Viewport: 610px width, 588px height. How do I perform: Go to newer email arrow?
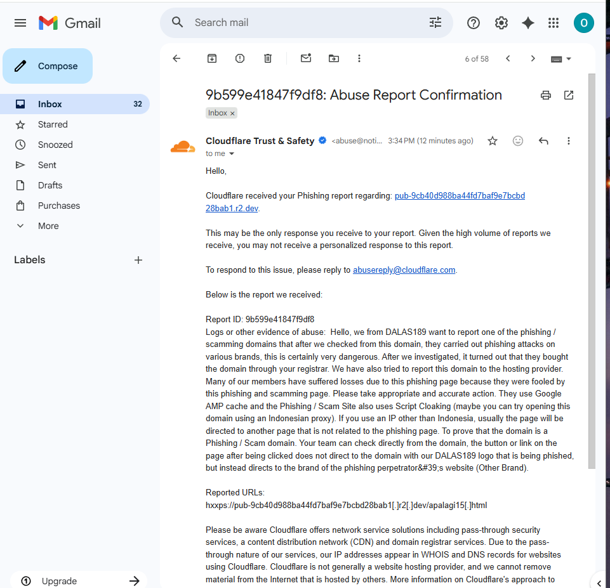click(x=508, y=59)
